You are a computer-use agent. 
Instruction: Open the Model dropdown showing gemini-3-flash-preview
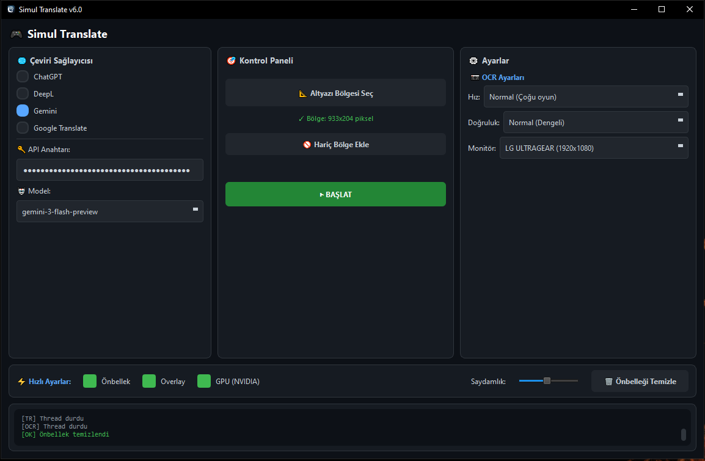(x=110, y=211)
